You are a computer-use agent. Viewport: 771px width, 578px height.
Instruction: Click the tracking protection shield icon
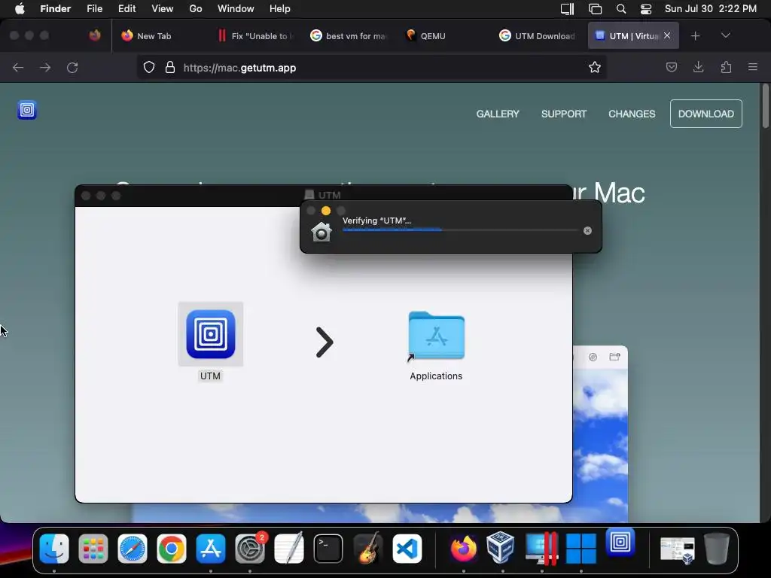(149, 67)
